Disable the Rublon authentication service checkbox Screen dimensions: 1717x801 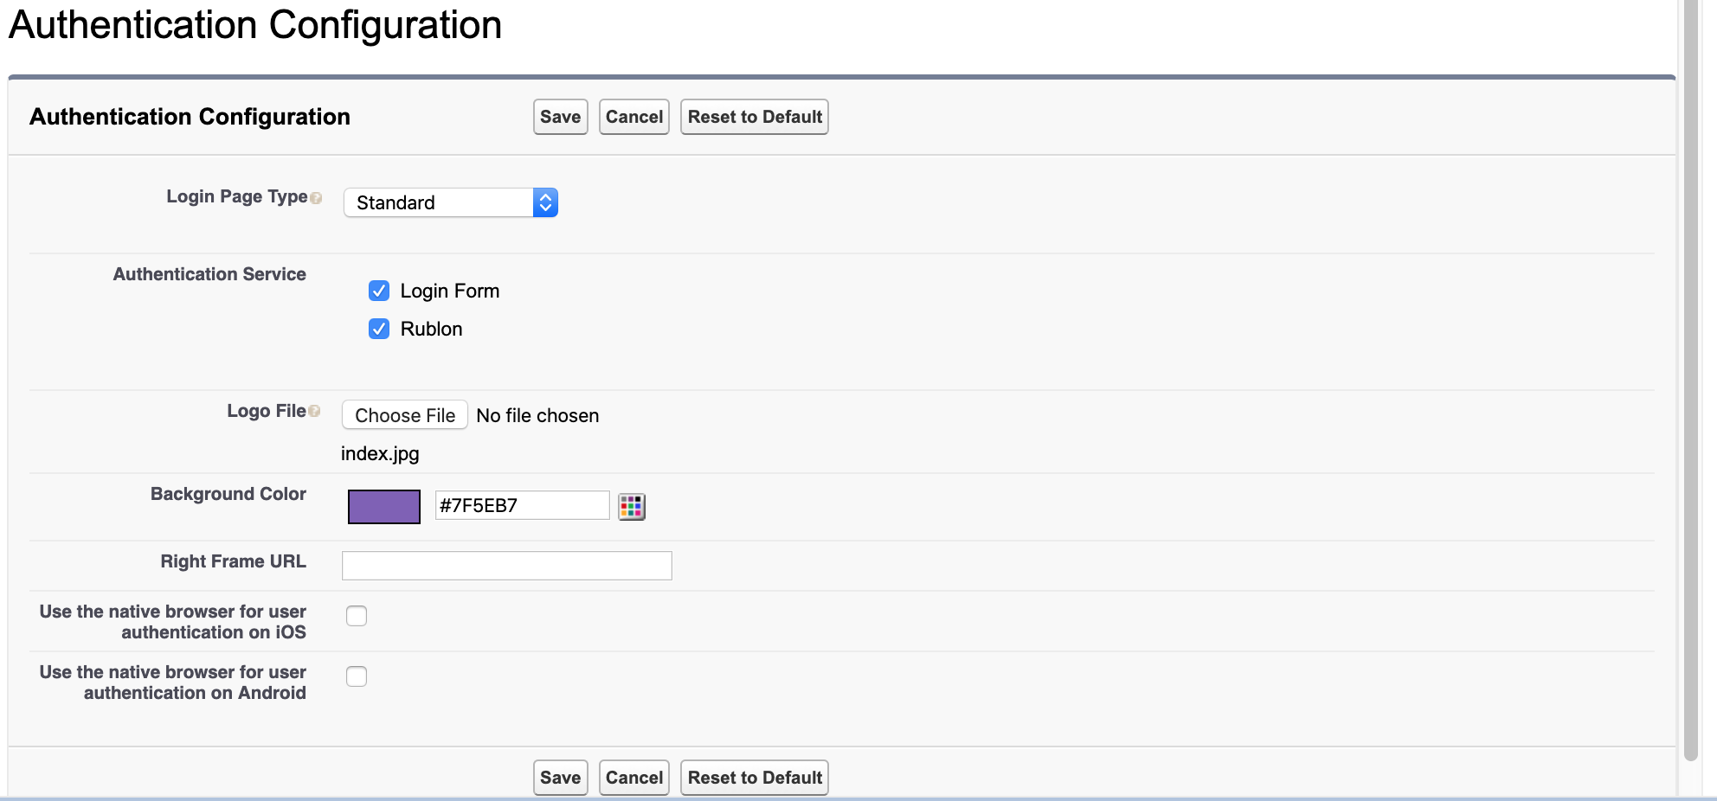[x=379, y=329]
